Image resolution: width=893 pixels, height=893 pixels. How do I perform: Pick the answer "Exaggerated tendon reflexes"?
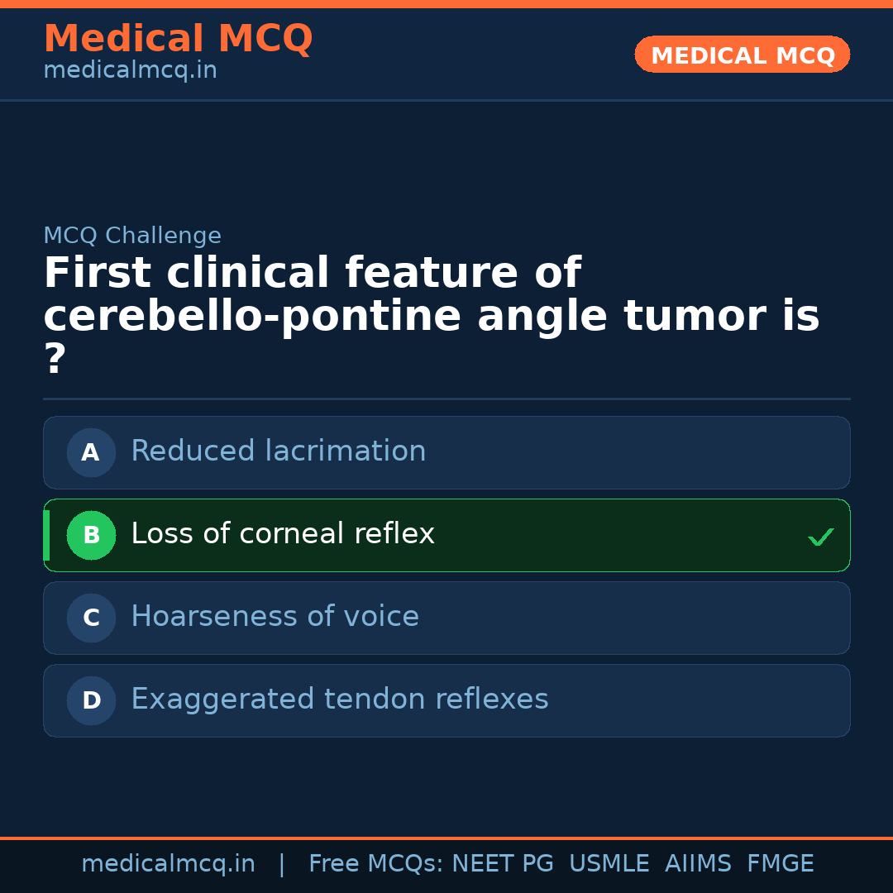coord(339,700)
